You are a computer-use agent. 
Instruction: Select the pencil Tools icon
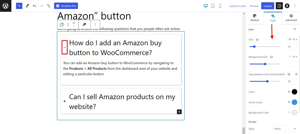pyautogui.click(x=27, y=6)
